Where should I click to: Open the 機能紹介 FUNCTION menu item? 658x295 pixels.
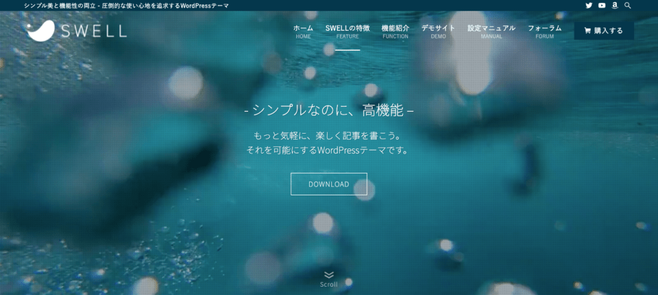pyautogui.click(x=395, y=32)
